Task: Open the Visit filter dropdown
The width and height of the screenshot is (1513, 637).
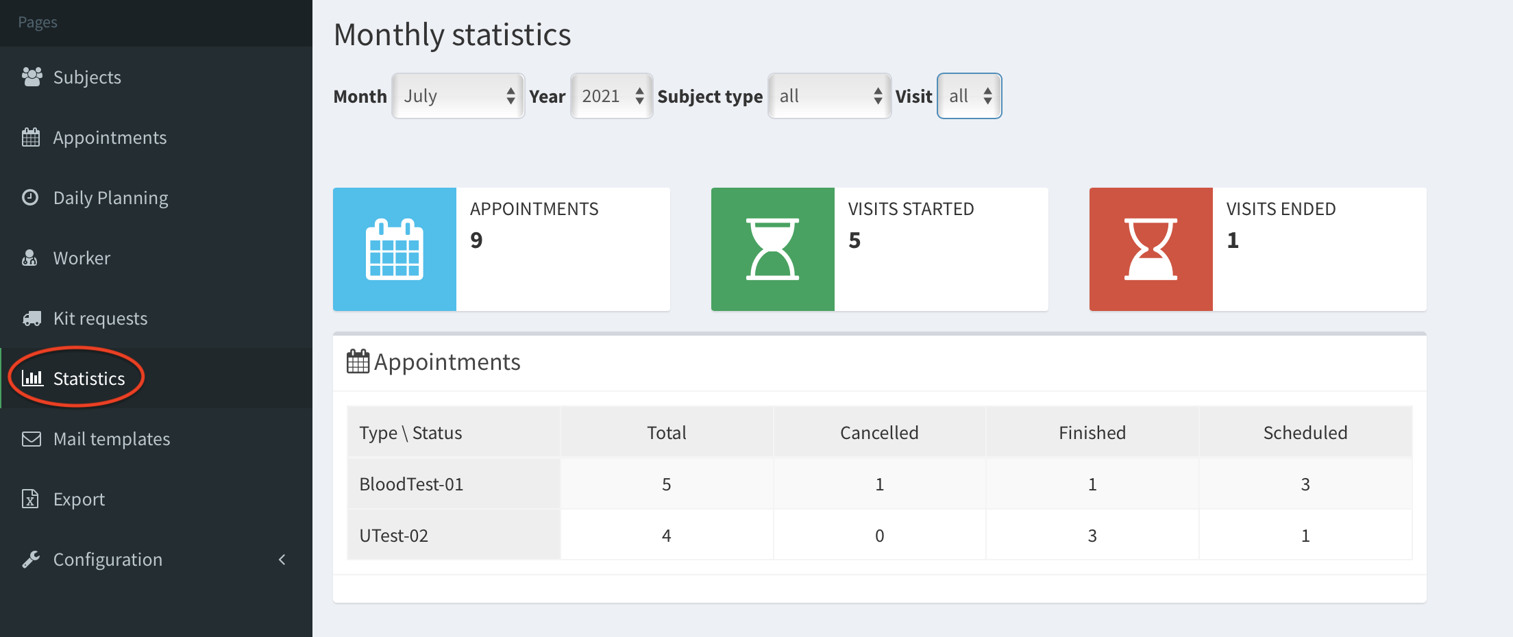Action: [x=969, y=96]
